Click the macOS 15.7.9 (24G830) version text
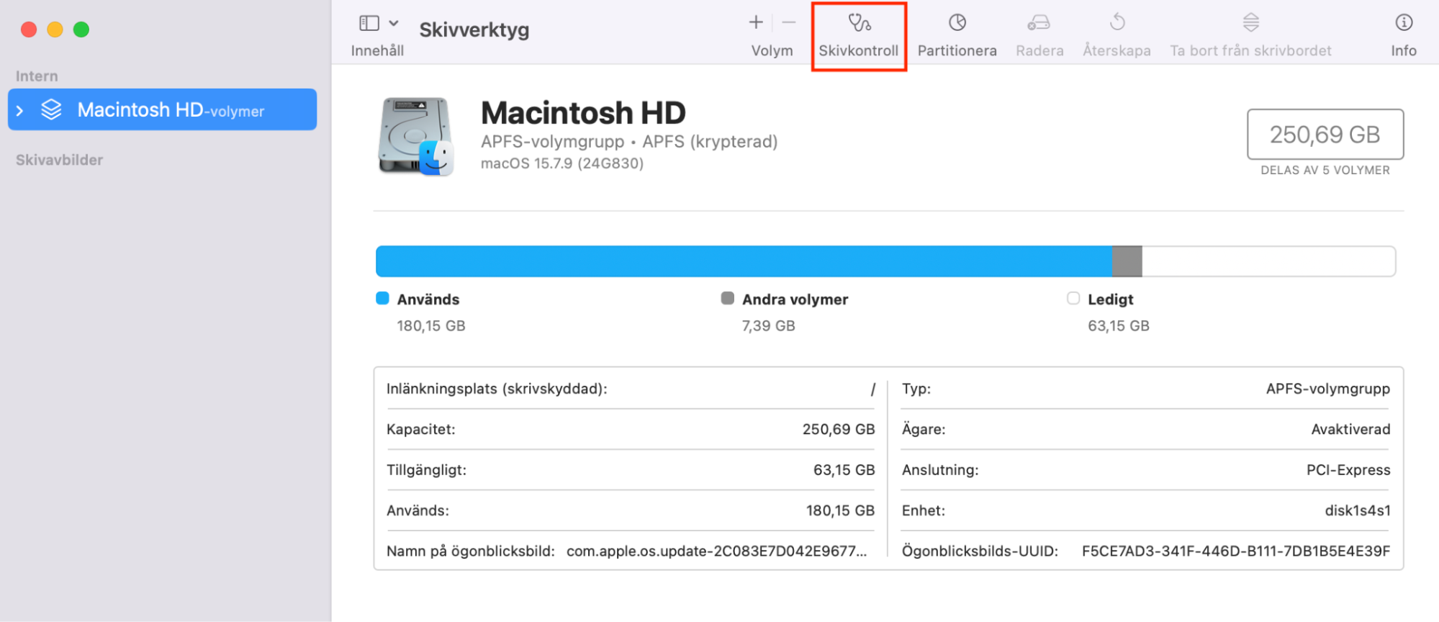This screenshot has width=1439, height=622. pos(562,163)
